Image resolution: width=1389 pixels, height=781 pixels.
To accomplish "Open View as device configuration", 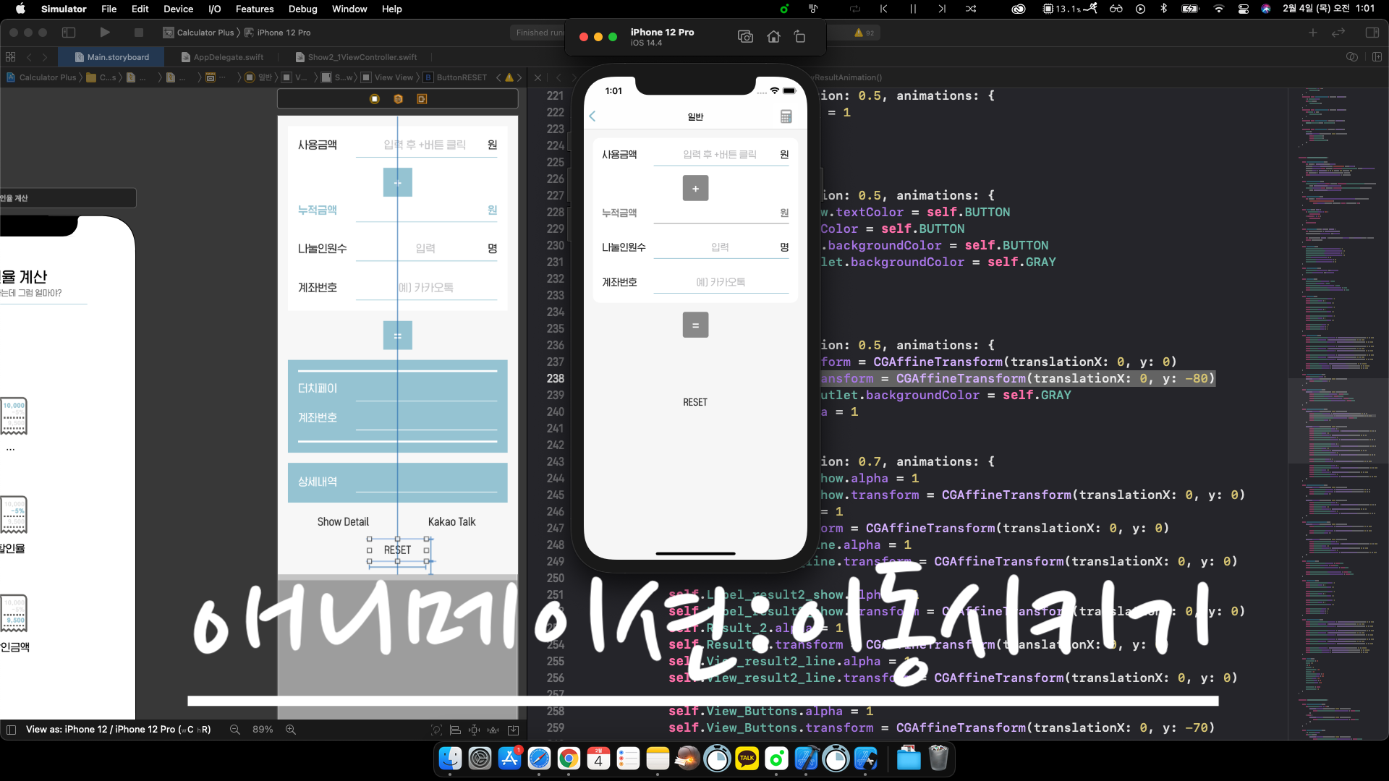I will (118, 730).
